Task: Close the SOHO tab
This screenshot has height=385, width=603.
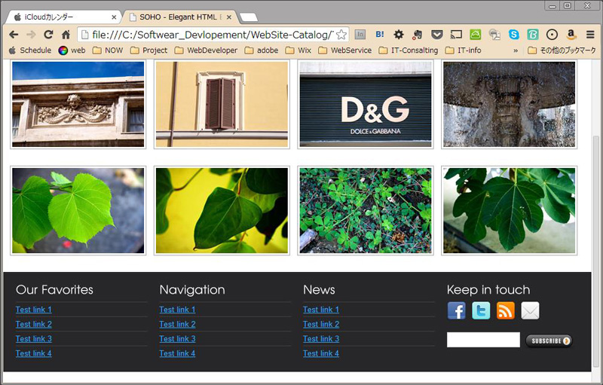Action: 229,17
